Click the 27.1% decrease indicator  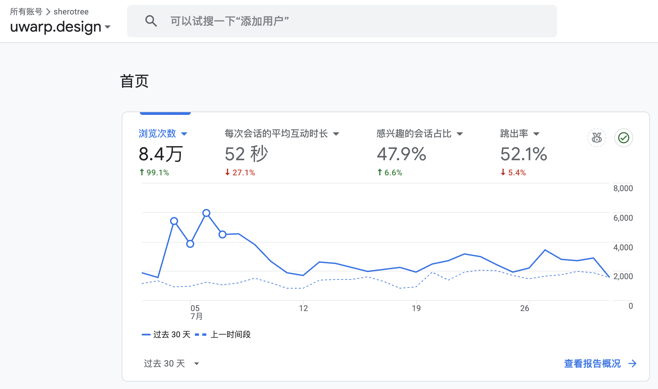click(x=240, y=172)
